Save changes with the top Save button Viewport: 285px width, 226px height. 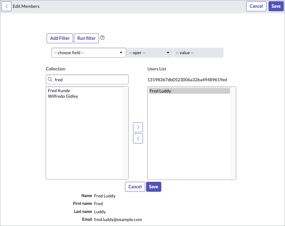[x=276, y=6]
